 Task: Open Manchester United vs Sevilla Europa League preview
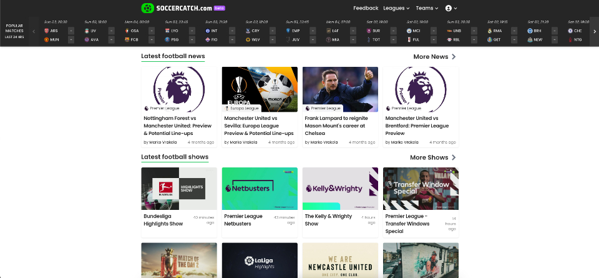[x=258, y=126]
